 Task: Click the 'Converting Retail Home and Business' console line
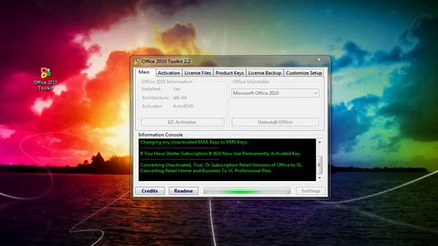coord(205,171)
